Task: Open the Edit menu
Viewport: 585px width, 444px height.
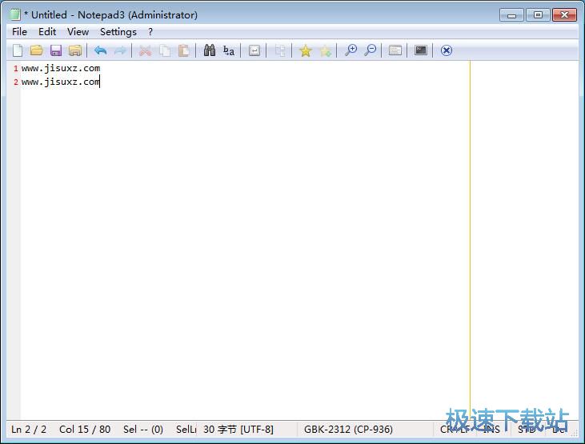Action: 47,32
